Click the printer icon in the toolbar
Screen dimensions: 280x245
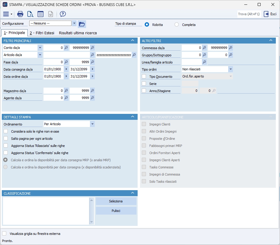[20, 14]
